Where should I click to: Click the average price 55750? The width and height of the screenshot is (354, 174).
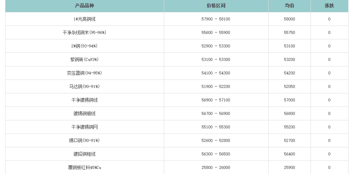tap(289, 32)
